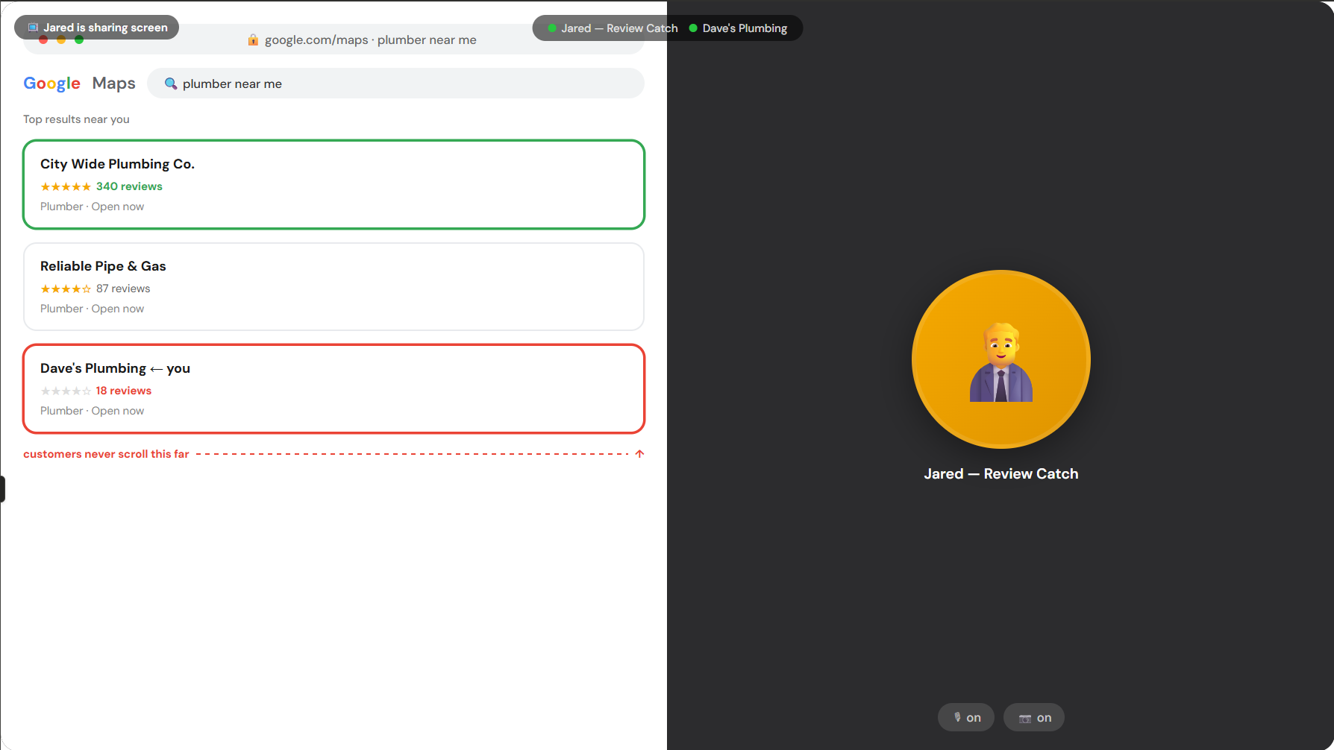This screenshot has width=1334, height=750.
Task: Click the star rating on Dave's Plumbing listing
Action: (66, 390)
